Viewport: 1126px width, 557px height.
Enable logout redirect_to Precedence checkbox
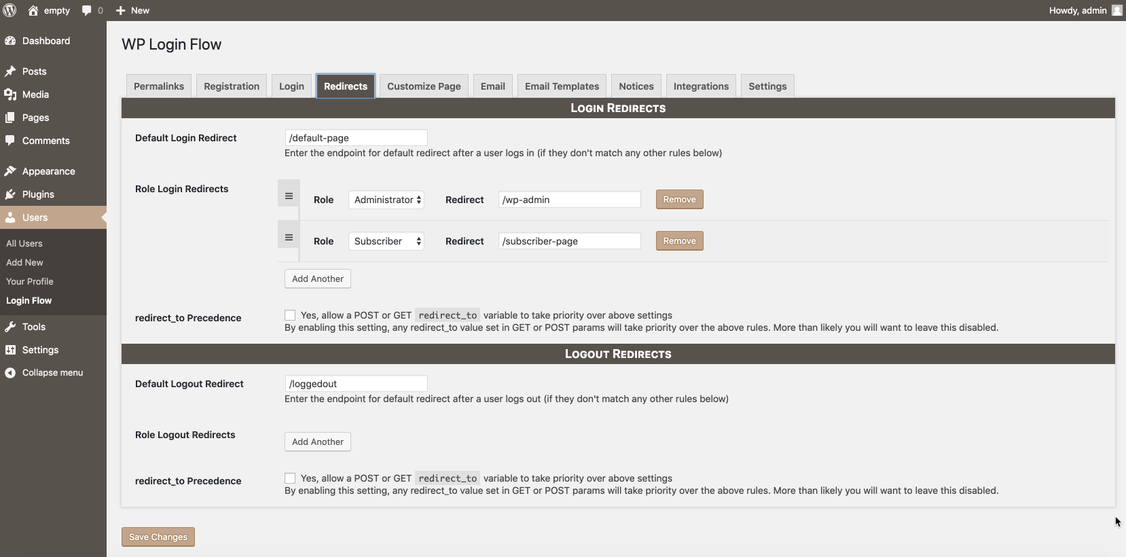click(290, 478)
